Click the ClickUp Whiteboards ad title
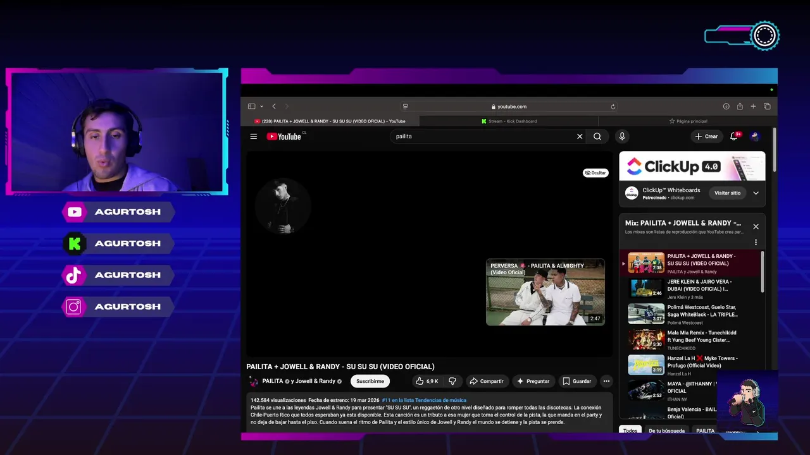 point(671,190)
